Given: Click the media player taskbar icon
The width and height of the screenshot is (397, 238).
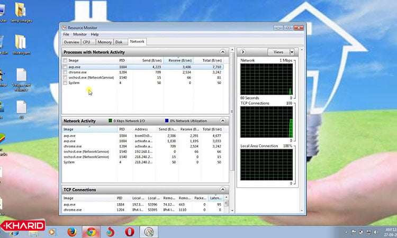Looking at the screenshot, I should coord(52,232).
